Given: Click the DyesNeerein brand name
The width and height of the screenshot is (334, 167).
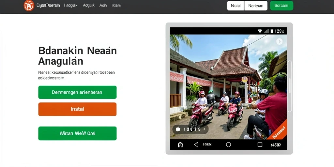Looking at the screenshot, I should coord(48,5).
